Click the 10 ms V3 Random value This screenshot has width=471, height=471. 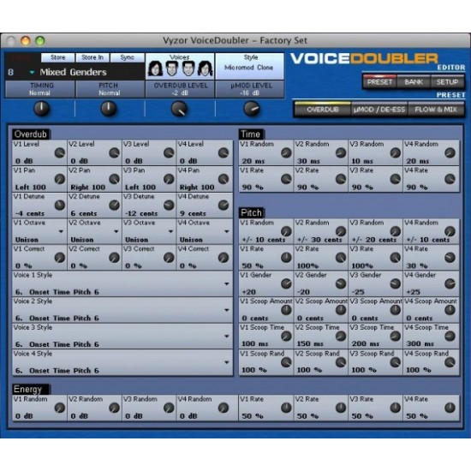362,161
